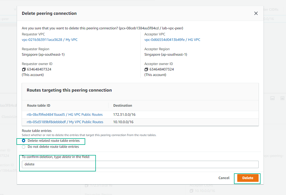Focus the delete confirmation text field
Screen dimensions: 286x195
click(x=140, y=164)
